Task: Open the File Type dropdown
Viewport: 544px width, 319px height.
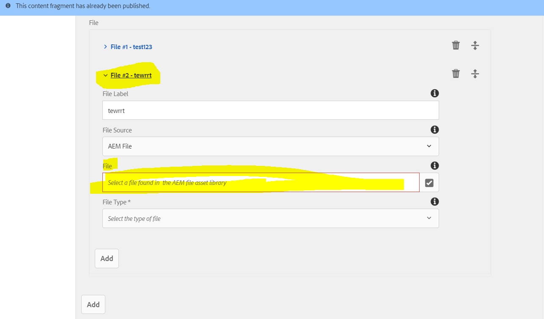Action: (271, 218)
